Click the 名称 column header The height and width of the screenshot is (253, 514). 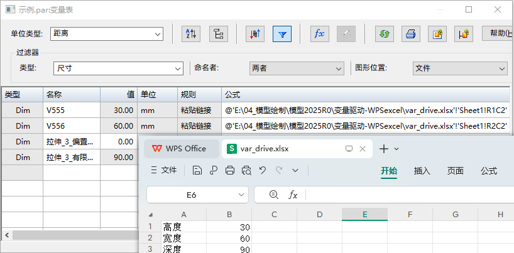(72, 95)
